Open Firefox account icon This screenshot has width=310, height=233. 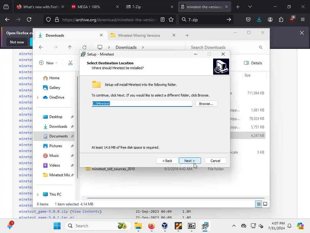point(270,19)
